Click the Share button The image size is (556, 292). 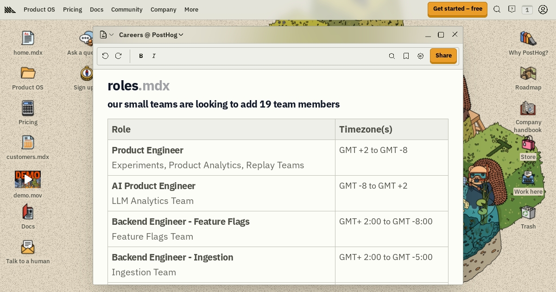click(x=443, y=56)
